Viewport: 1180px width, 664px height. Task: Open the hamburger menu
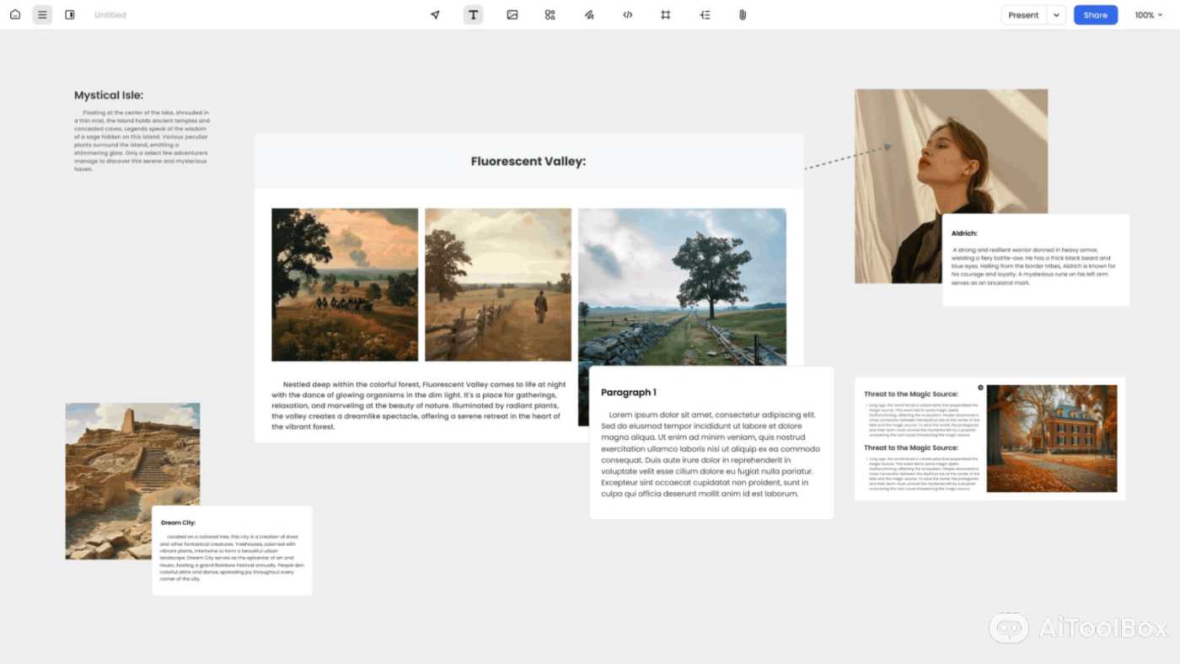click(42, 14)
